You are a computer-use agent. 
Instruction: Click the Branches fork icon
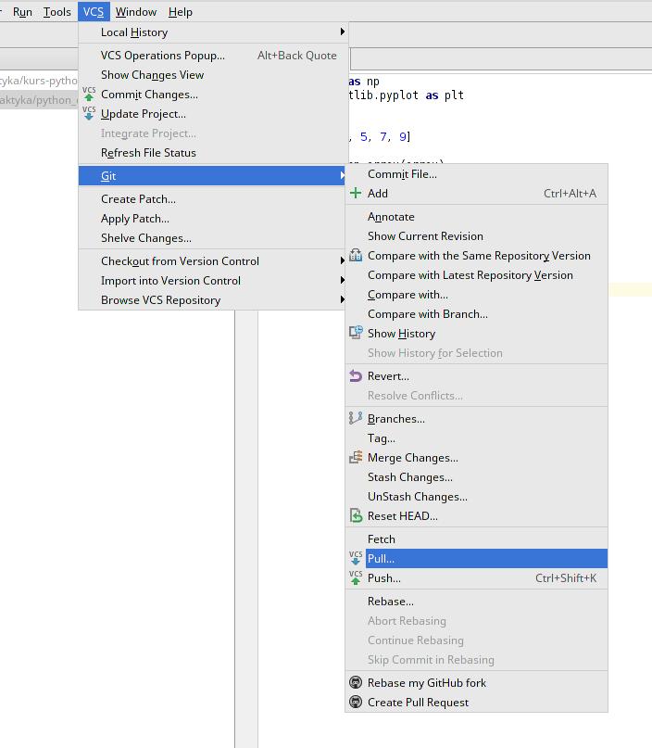pyautogui.click(x=356, y=418)
